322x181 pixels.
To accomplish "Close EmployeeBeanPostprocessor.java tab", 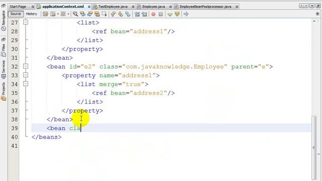I will pos(237,7).
